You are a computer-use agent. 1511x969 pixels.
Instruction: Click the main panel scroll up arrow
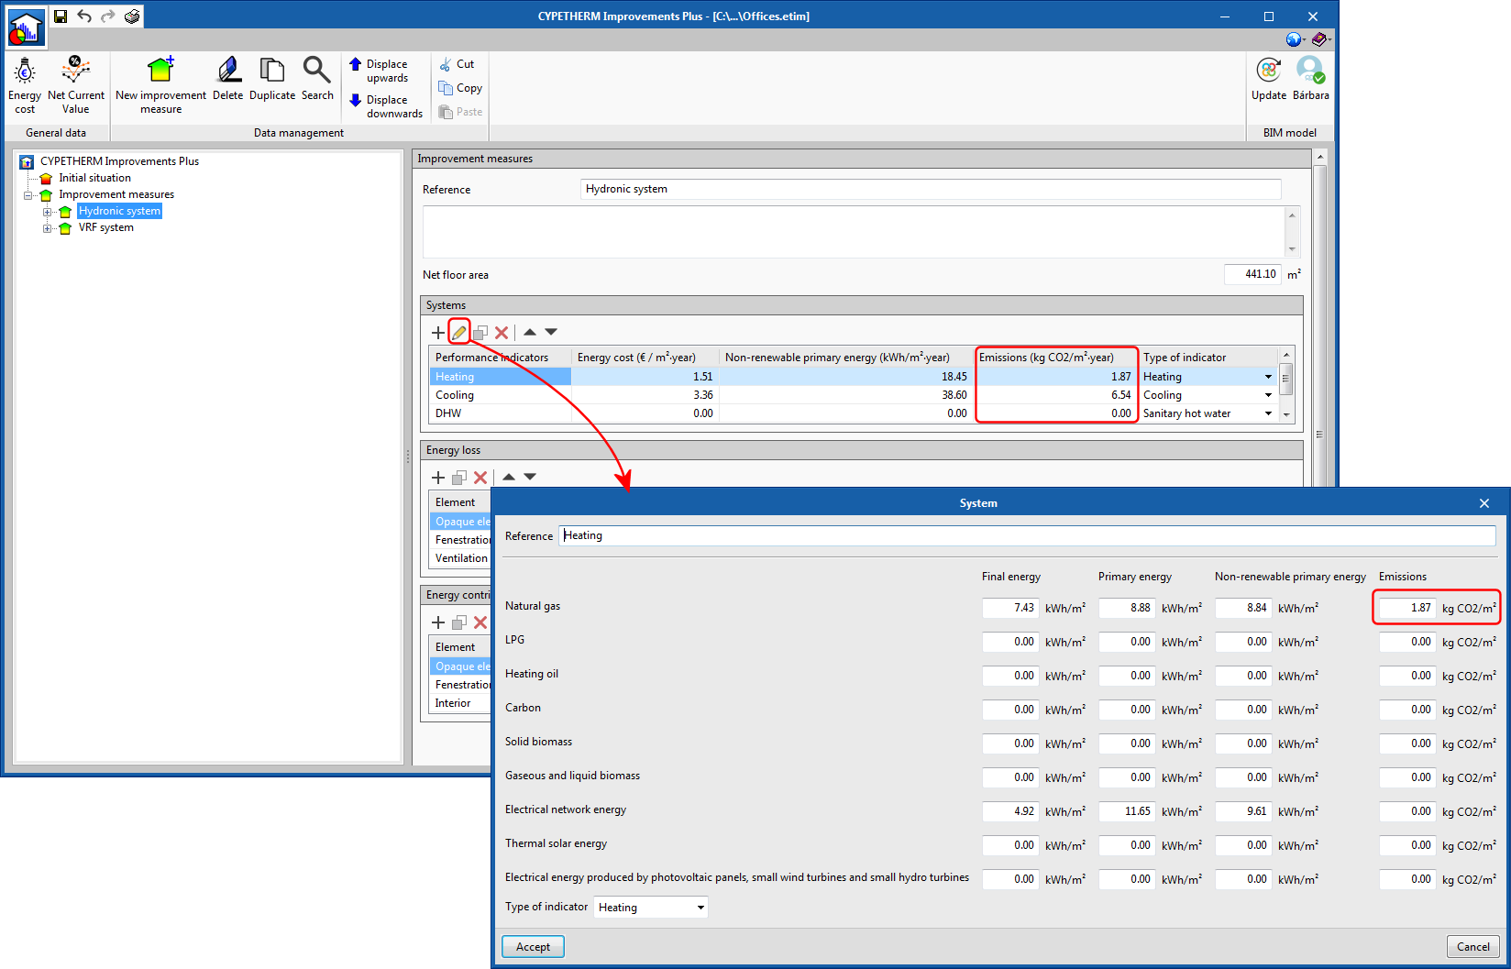coord(1320,158)
